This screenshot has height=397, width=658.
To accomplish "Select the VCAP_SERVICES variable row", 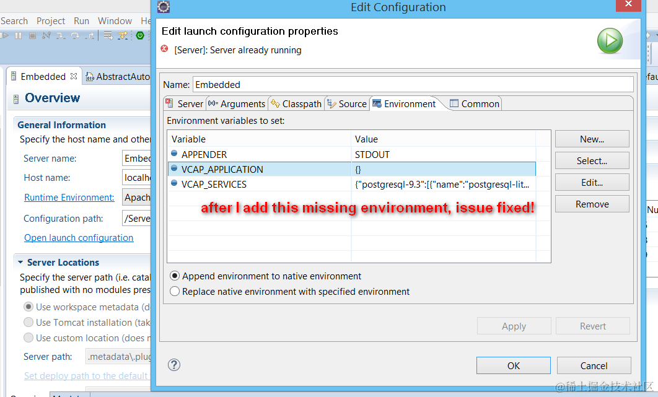I will click(x=352, y=184).
